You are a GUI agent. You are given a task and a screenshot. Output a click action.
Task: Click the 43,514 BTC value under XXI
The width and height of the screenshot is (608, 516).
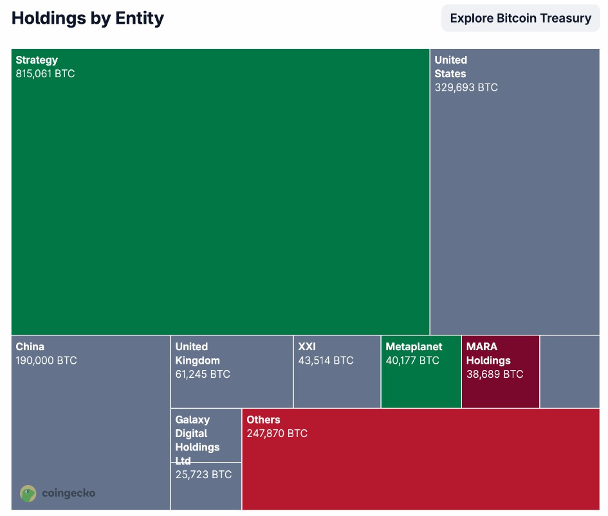tap(326, 360)
